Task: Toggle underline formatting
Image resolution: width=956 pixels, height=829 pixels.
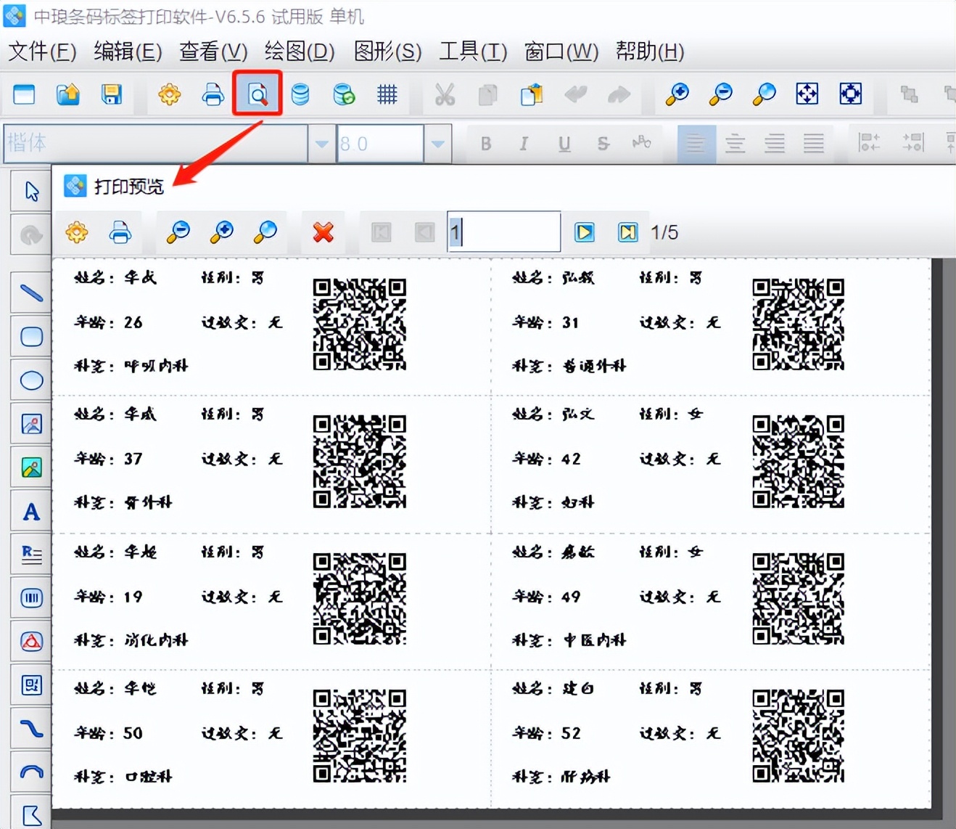Action: tap(564, 144)
